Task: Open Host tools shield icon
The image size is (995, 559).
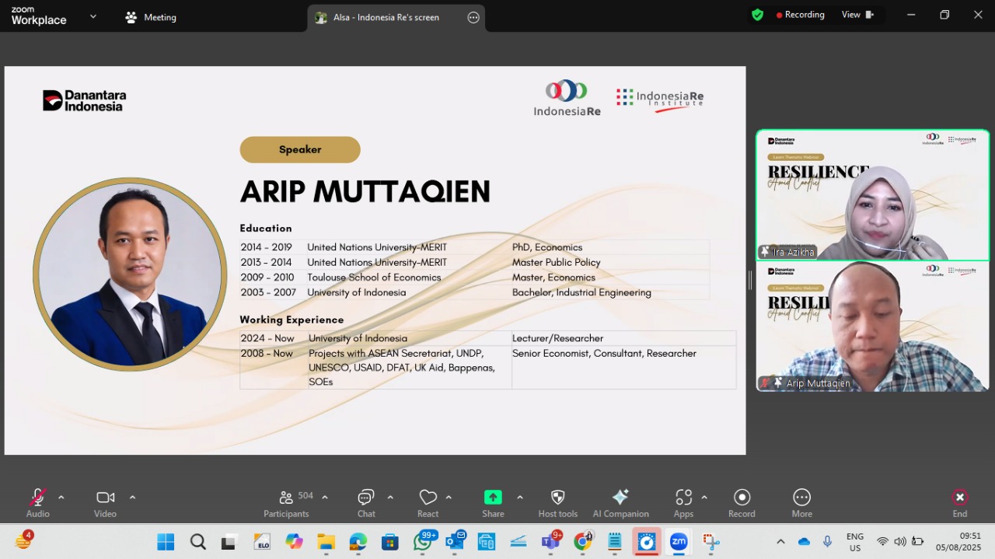Action: coord(557,498)
